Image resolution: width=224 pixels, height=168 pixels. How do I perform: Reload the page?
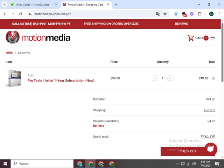coord(21,14)
